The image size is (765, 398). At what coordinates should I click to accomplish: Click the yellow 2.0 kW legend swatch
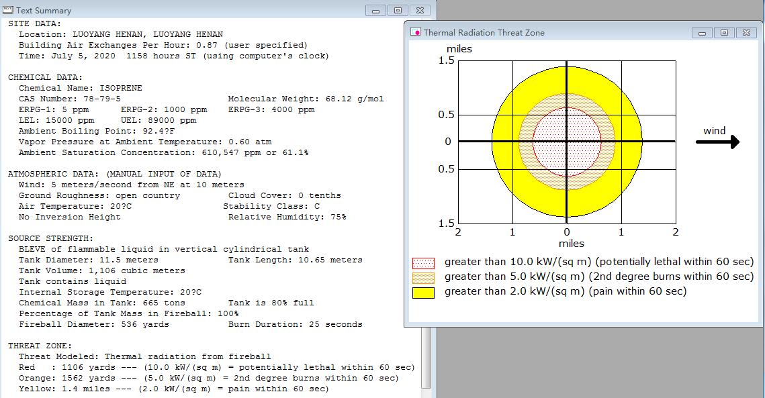[423, 293]
